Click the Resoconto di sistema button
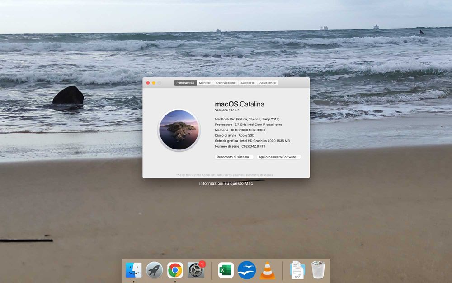This screenshot has width=452, height=283. coord(234,157)
